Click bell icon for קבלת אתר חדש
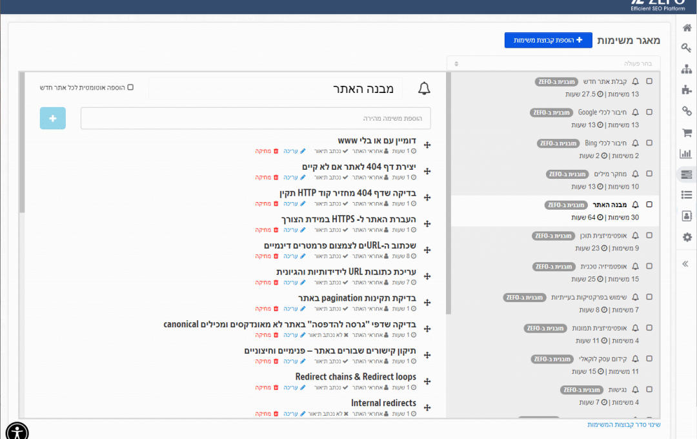 pos(635,81)
